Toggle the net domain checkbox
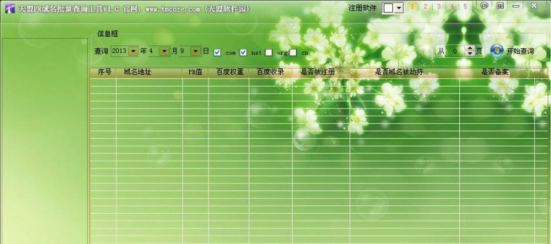This screenshot has width=551, height=244. 243,52
